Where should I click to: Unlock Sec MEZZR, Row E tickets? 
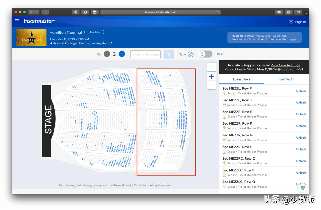[301, 114]
